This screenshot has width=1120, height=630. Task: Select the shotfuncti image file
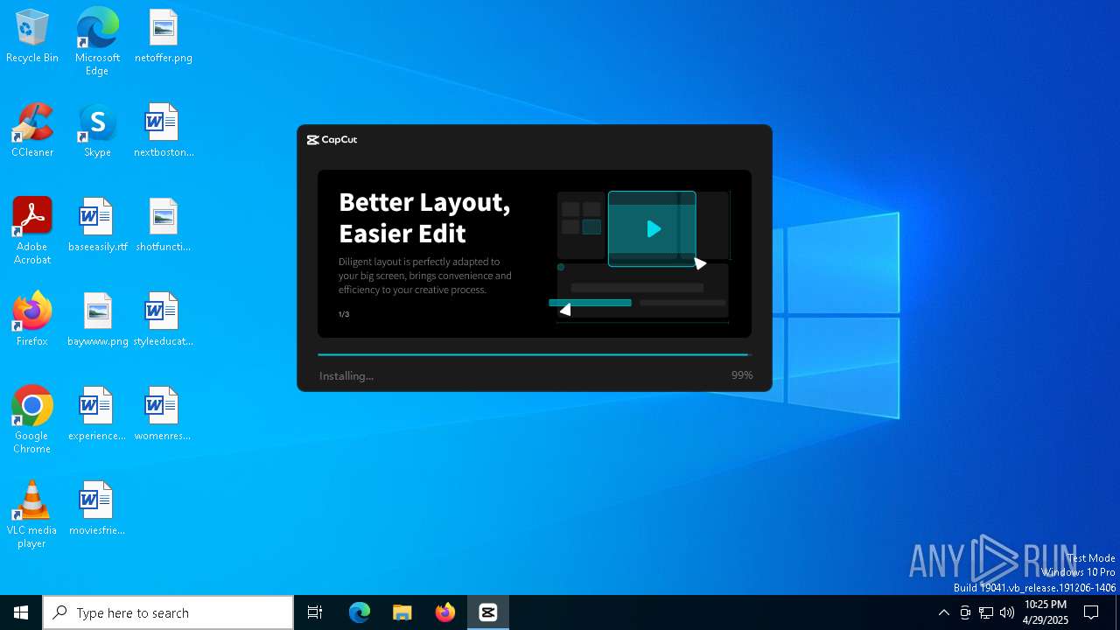[x=163, y=225]
